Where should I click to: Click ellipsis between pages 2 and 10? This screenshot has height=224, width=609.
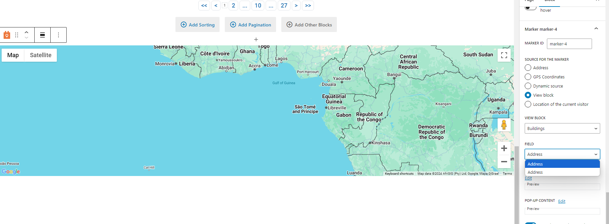(x=245, y=6)
